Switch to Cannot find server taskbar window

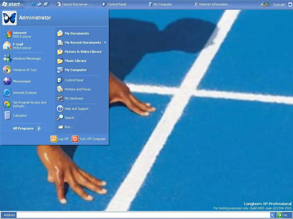point(75,4)
